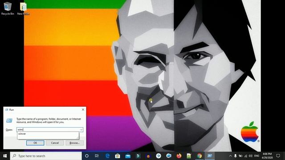Screen dimensions: 285x160
Task: Switch the ENG input language
Action: point(256,156)
